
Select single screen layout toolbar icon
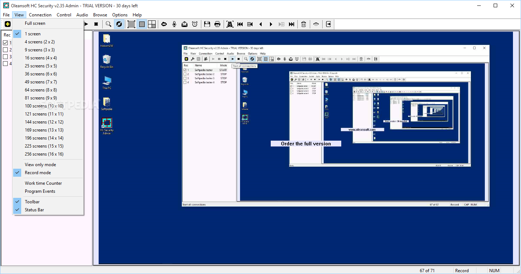[142, 24]
